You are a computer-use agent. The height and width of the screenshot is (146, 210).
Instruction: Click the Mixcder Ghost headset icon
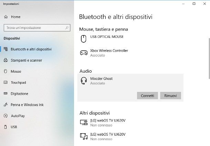84,81
